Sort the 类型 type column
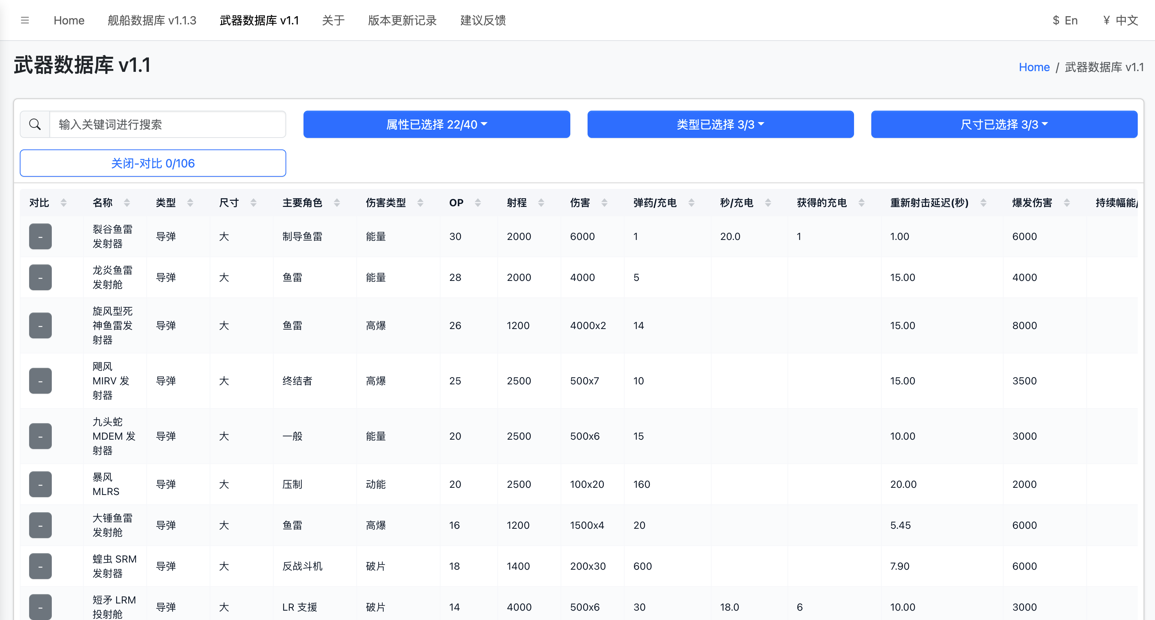 point(190,203)
